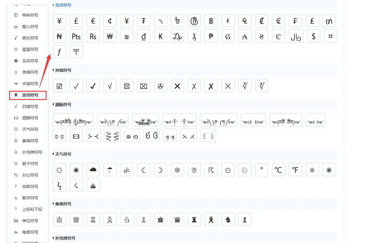370x243 pixels.
Task: Select 单位符号 in sidebar
Action: pos(27,221)
